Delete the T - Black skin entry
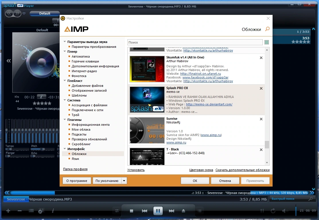319x220 pixels. 261,150
